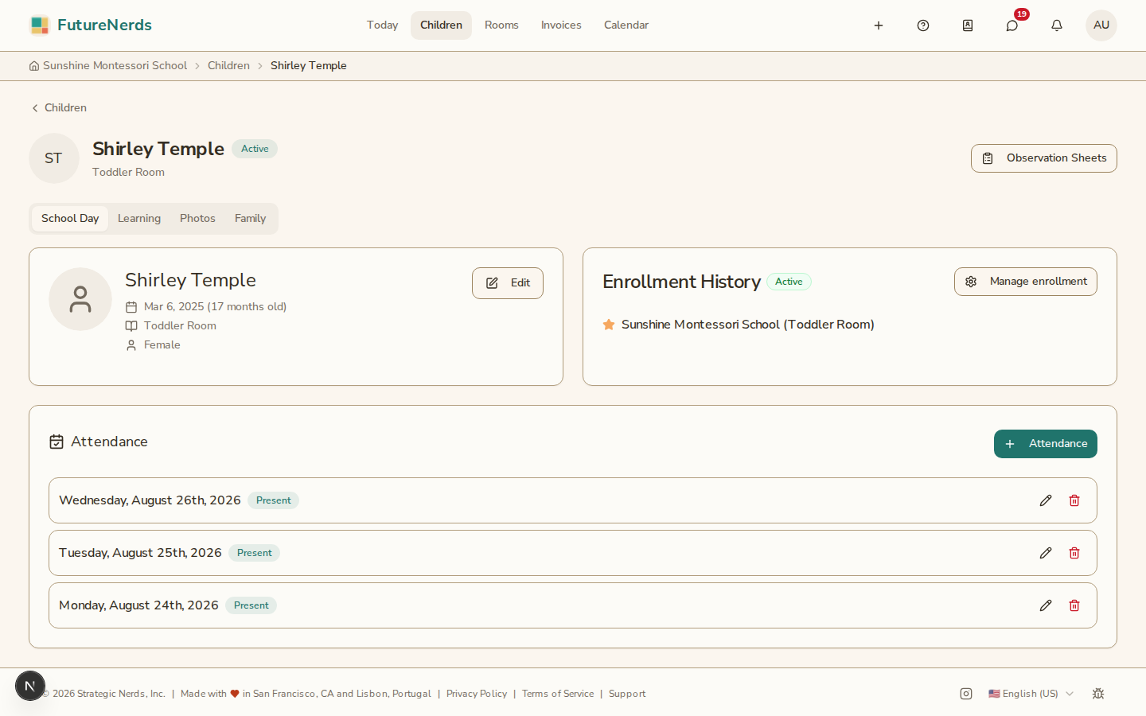Click Manage enrollment
Image resolution: width=1146 pixels, height=716 pixels.
(x=1025, y=282)
